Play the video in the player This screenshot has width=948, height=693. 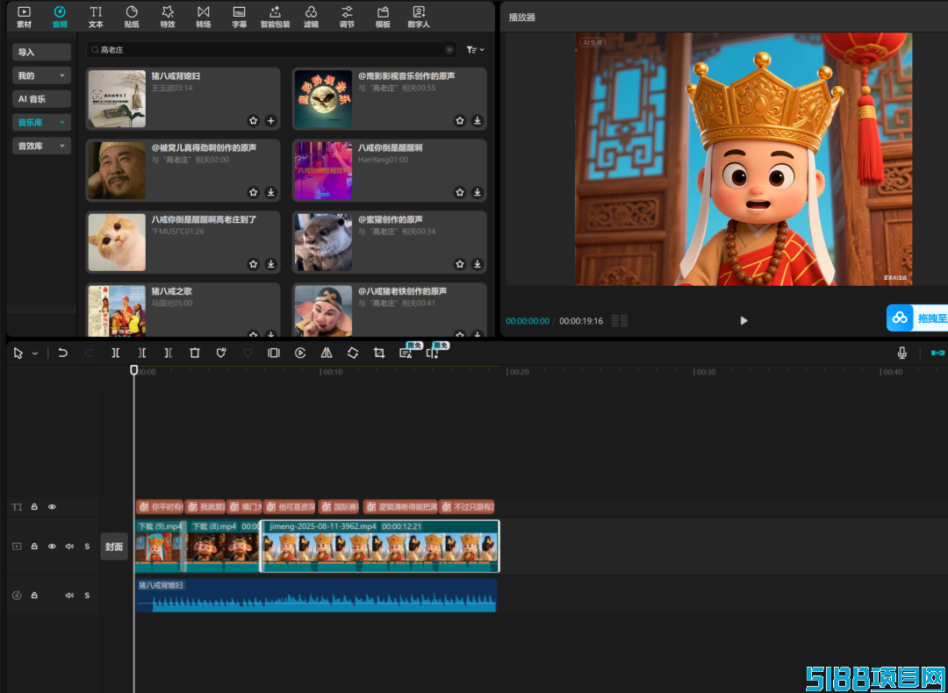click(743, 321)
